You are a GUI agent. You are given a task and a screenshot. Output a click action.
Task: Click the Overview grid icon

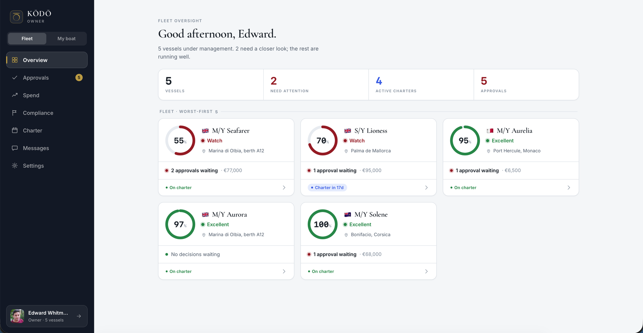15,60
